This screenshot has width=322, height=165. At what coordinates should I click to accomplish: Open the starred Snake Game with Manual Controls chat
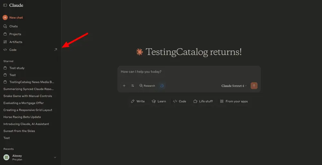(28, 96)
